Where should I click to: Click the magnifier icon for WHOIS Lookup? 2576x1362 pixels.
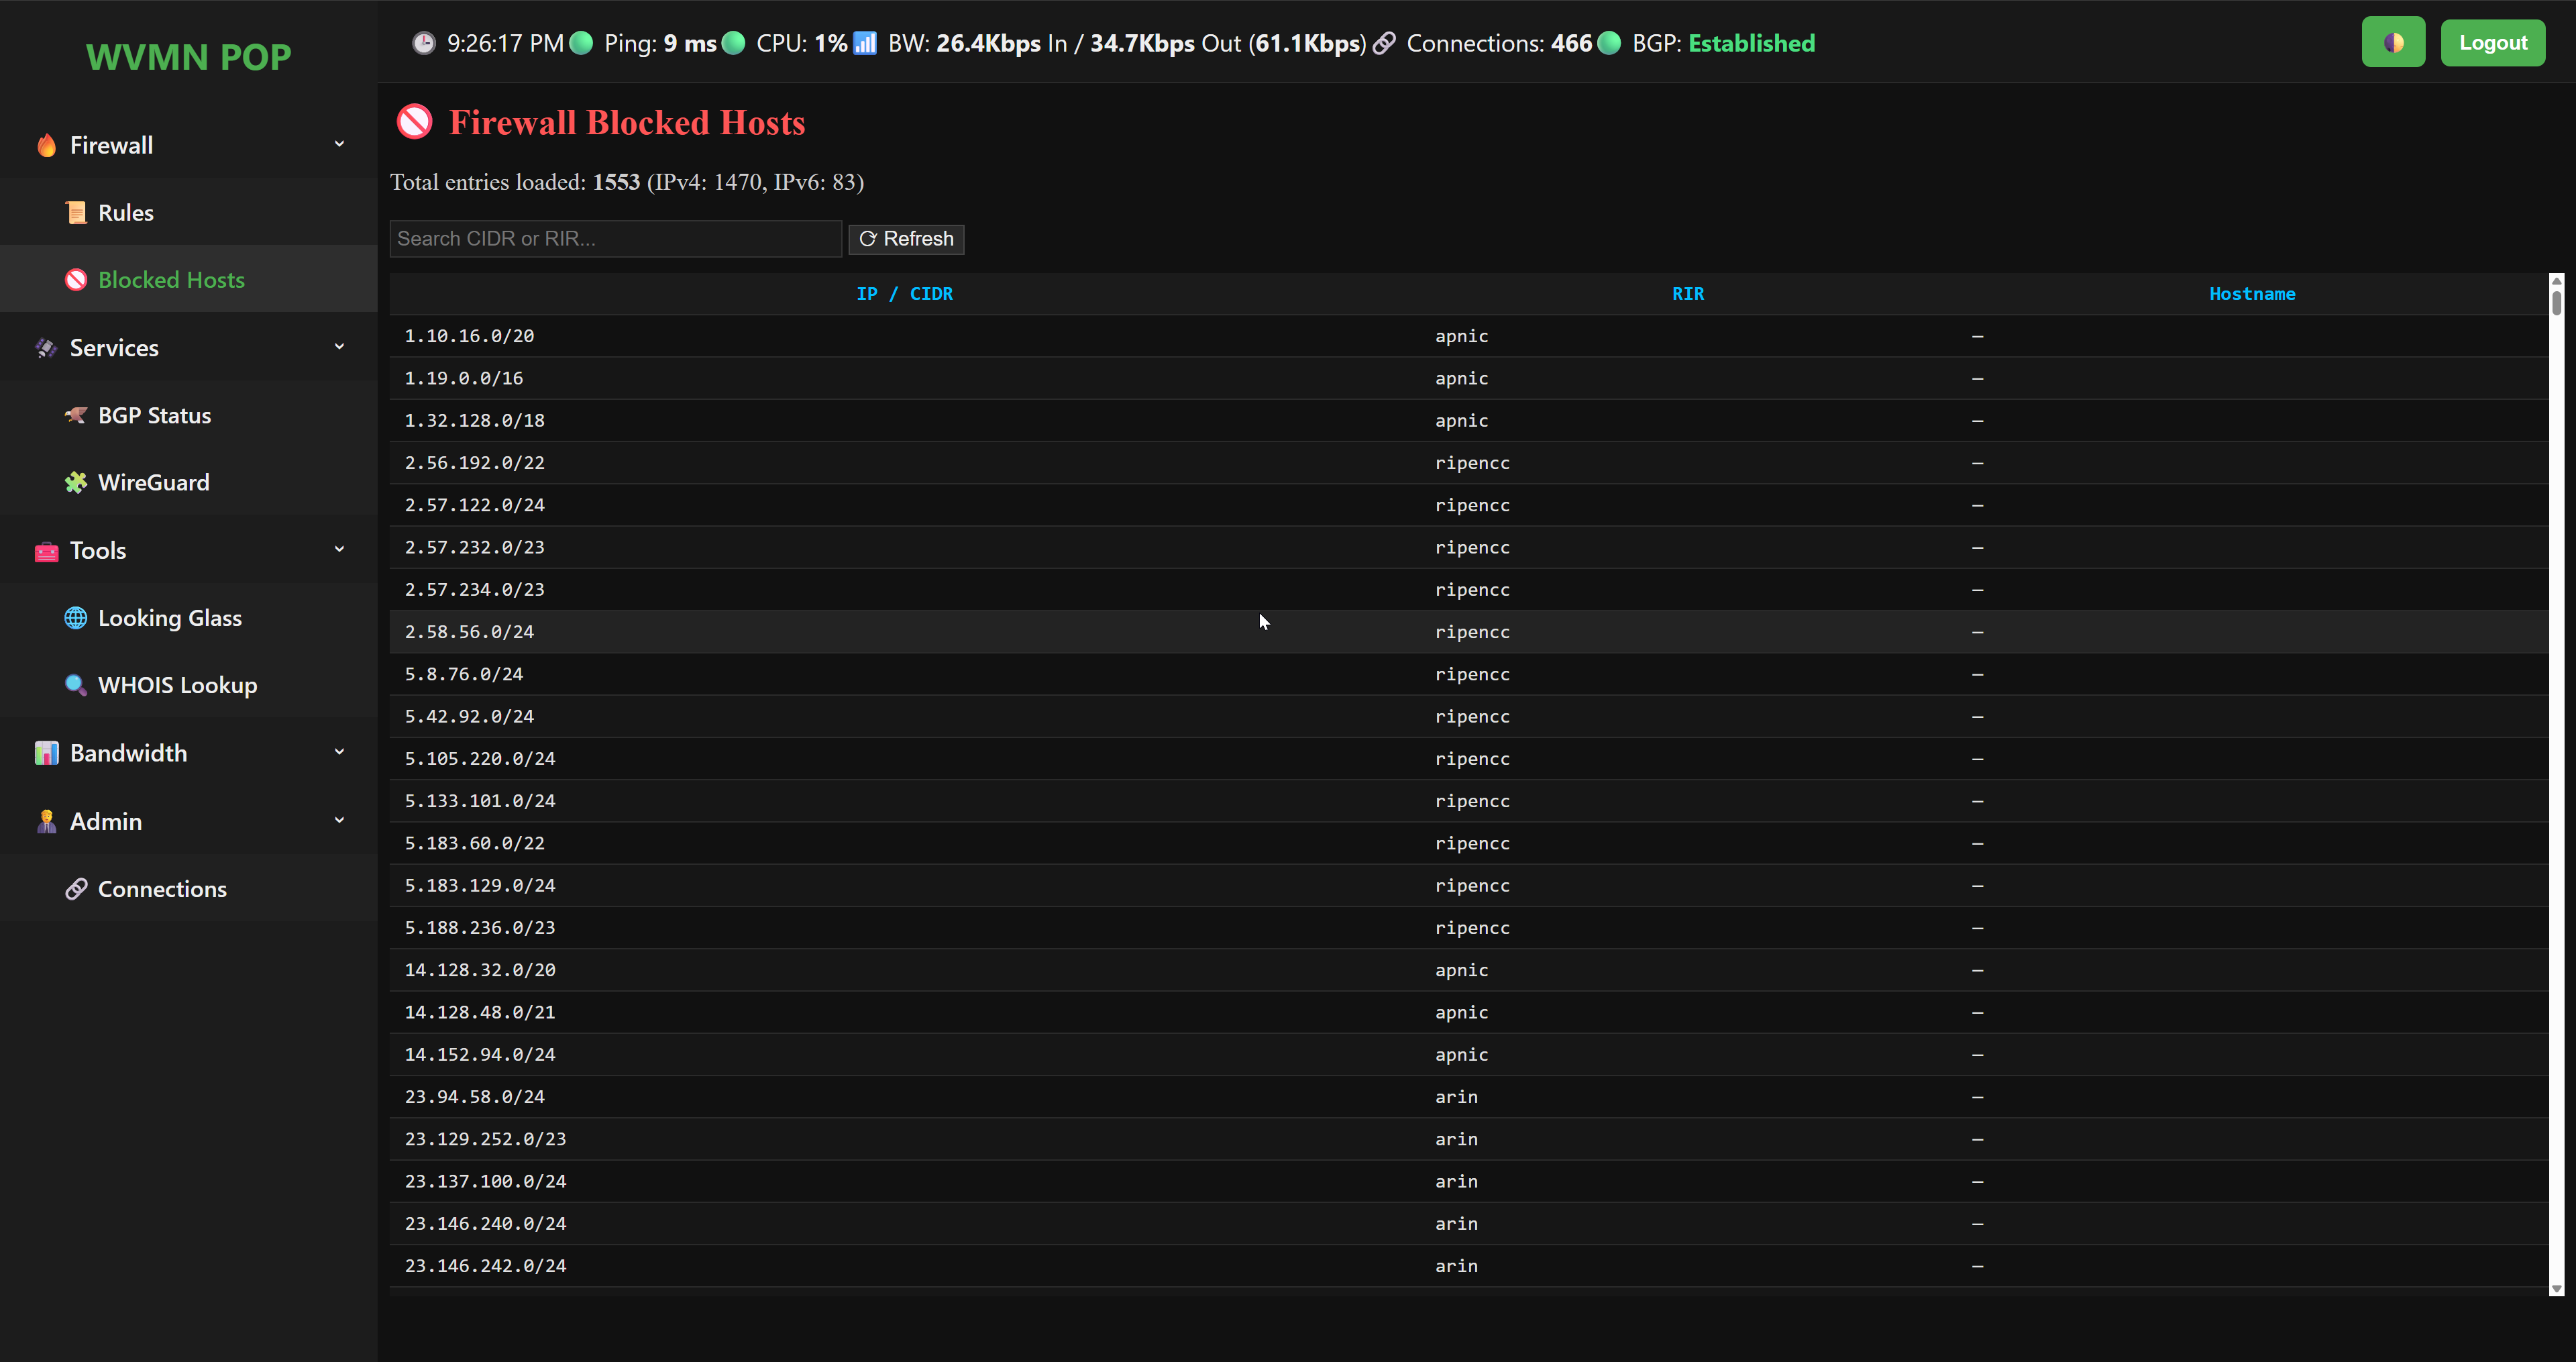coord(76,685)
